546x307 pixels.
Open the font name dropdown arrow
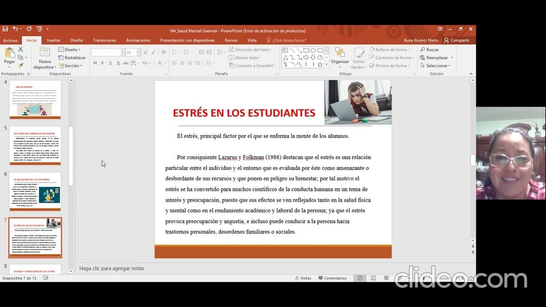click(123, 52)
